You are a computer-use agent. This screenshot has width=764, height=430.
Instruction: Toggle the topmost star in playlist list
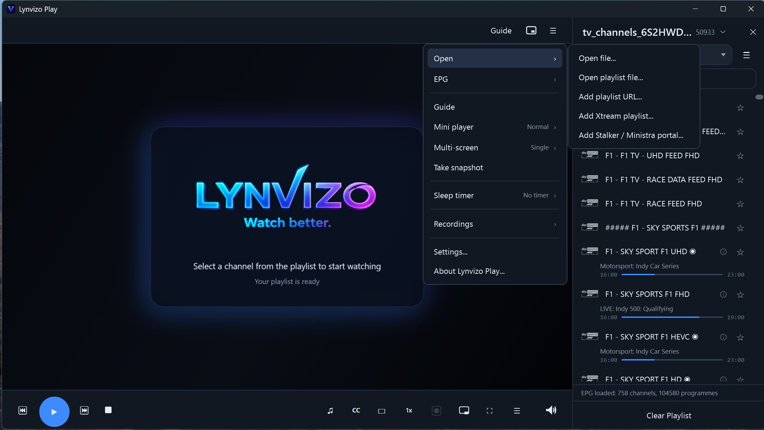click(x=740, y=108)
